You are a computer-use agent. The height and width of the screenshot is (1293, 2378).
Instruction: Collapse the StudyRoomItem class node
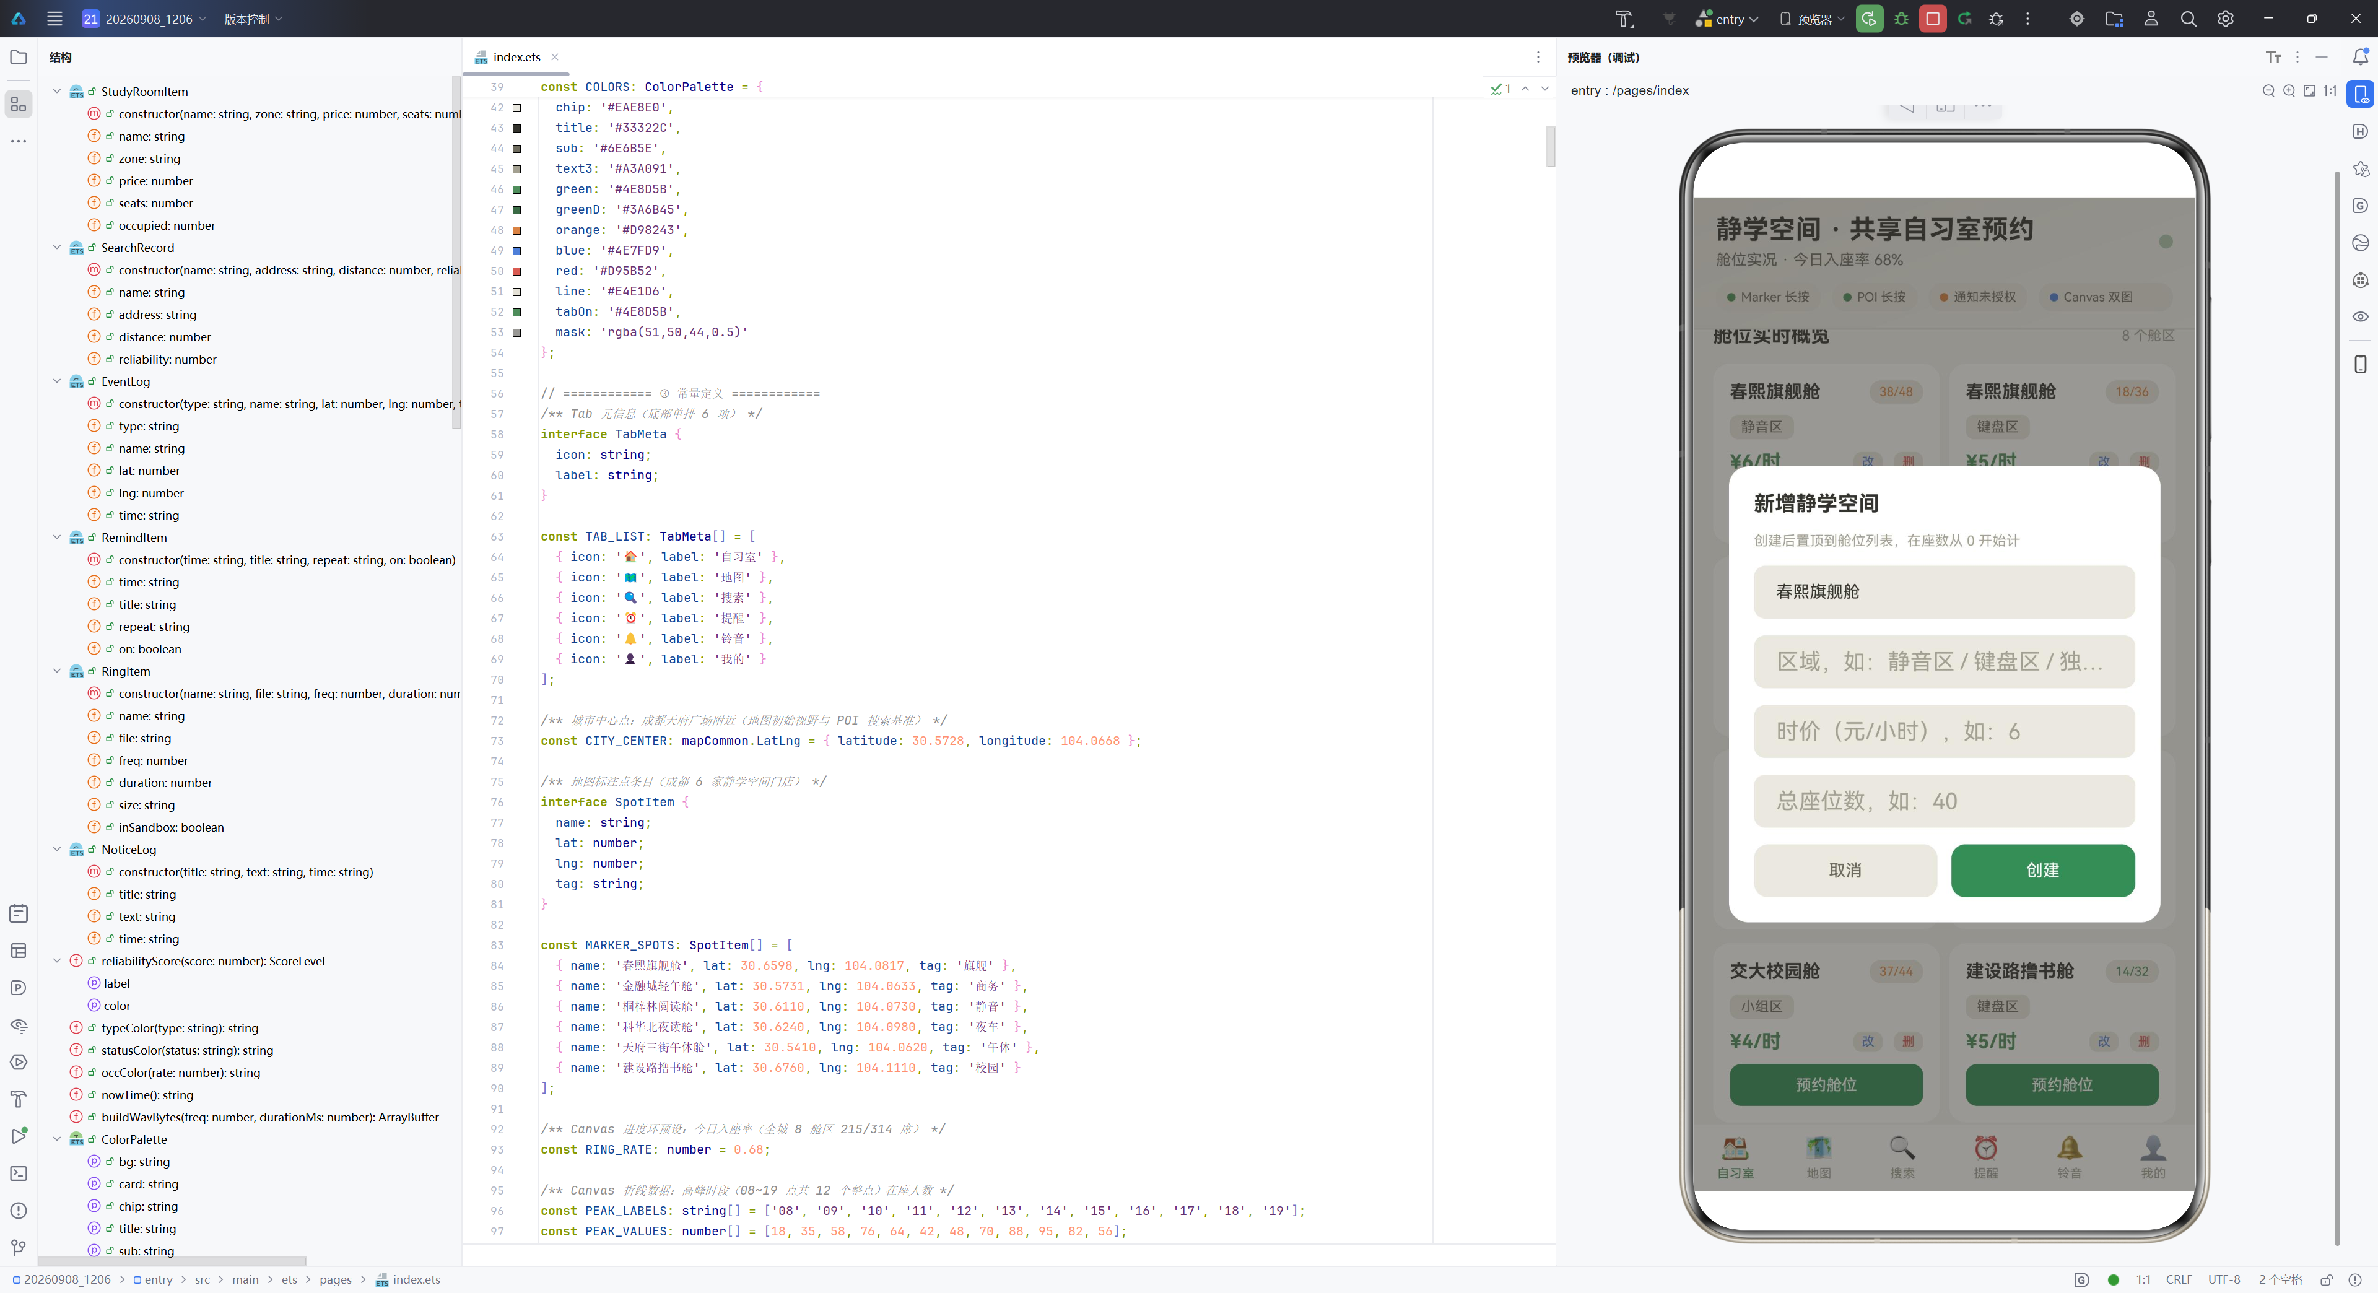tap(57, 92)
